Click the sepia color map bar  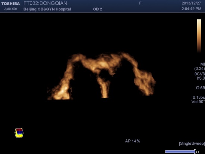point(199,36)
